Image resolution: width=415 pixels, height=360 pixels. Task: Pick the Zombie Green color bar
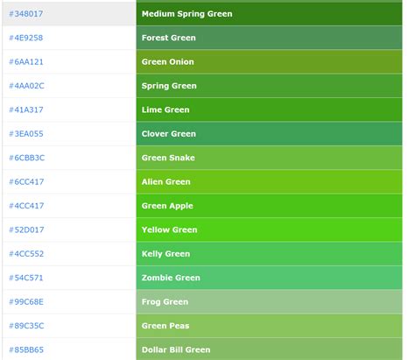pos(269,278)
